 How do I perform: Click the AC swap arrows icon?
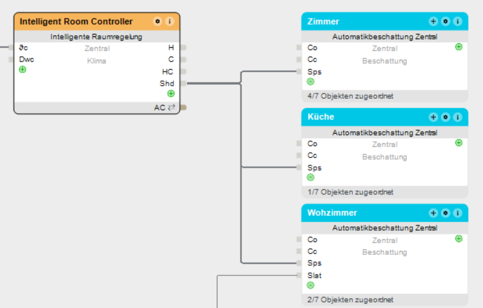(171, 108)
